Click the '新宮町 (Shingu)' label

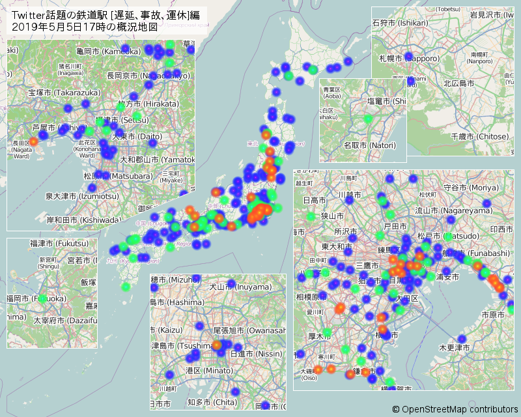point(48,263)
